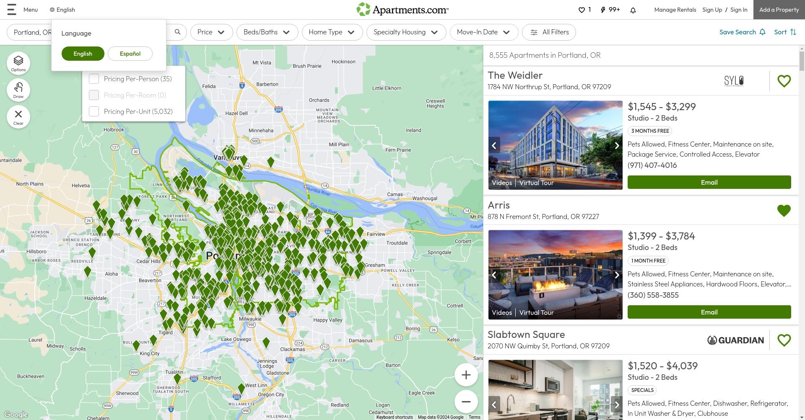
Task: Email the Arris property
Action: point(709,312)
